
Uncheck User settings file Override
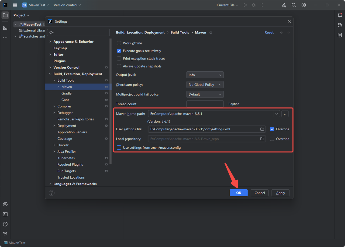(x=272, y=129)
